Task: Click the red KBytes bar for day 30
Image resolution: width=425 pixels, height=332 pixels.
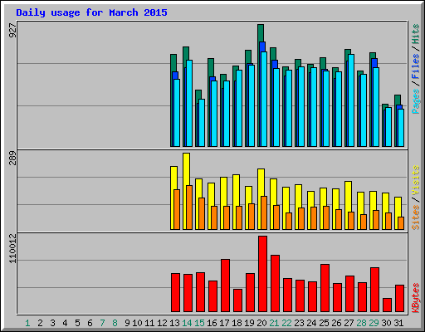Action: [x=387, y=305]
